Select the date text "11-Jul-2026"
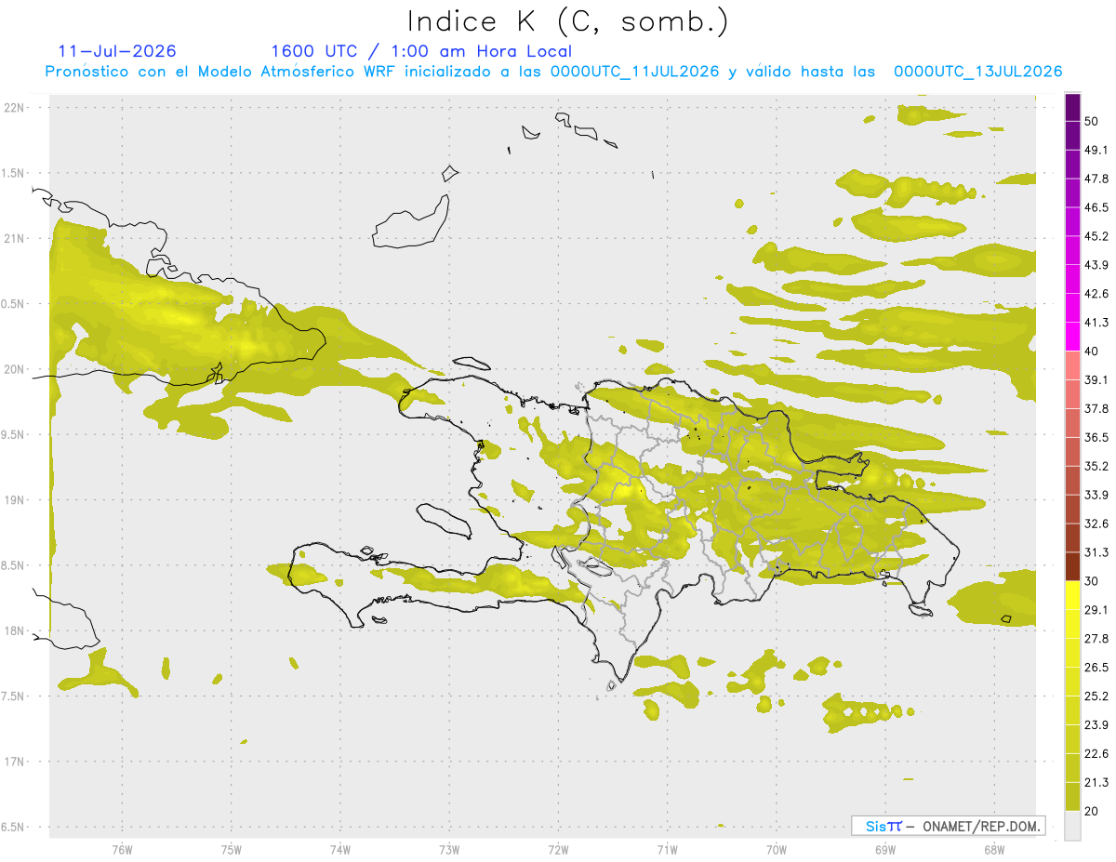1116x862 pixels. click(x=117, y=51)
